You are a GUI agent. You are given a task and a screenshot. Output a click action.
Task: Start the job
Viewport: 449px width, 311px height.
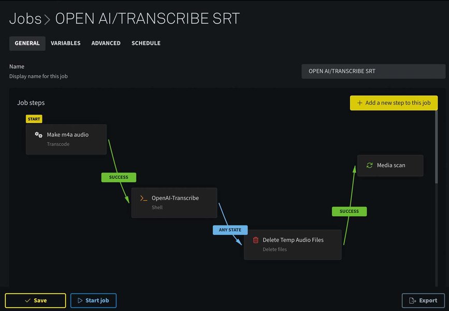click(x=93, y=301)
